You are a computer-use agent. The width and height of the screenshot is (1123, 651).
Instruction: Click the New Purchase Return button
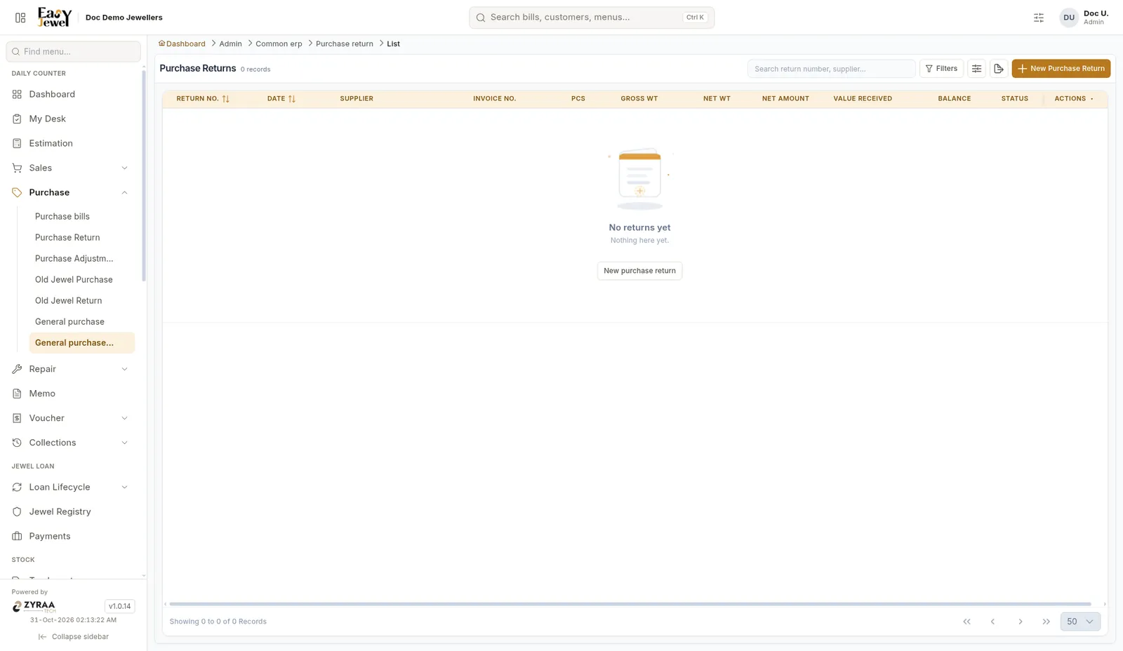[1061, 69]
